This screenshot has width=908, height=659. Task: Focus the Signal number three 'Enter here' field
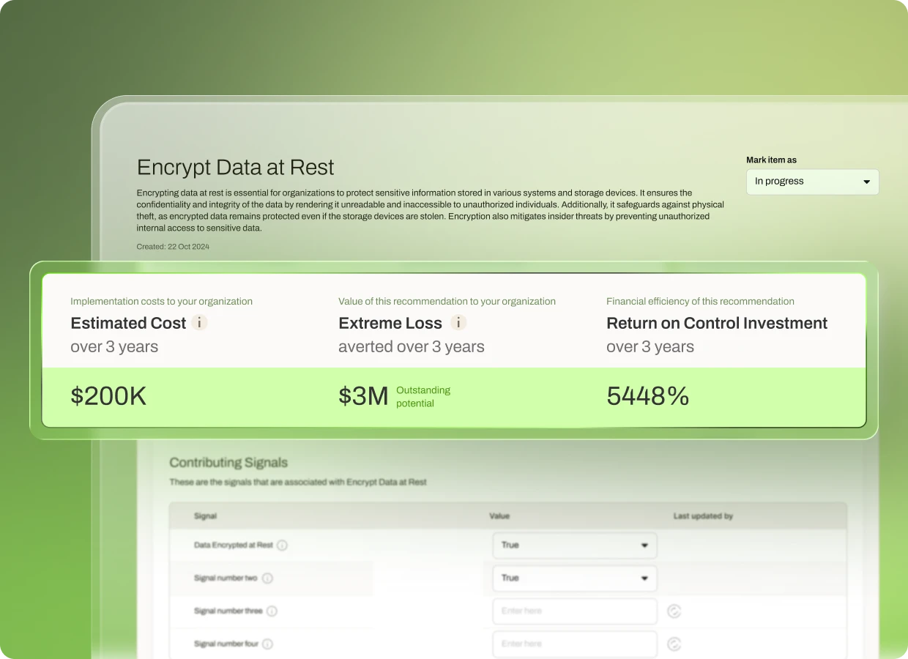point(574,611)
